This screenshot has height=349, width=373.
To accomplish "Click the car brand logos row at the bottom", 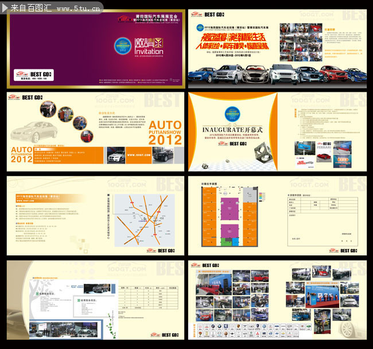I will click(x=254, y=331).
